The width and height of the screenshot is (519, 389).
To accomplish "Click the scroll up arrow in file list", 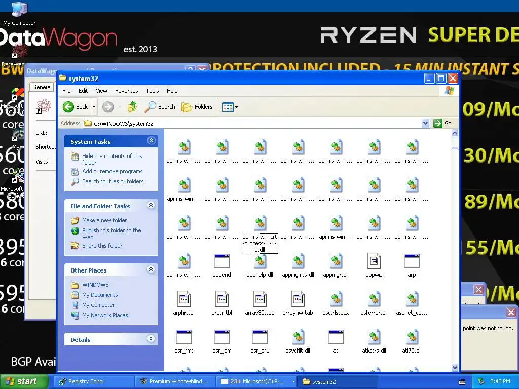I will (455, 133).
